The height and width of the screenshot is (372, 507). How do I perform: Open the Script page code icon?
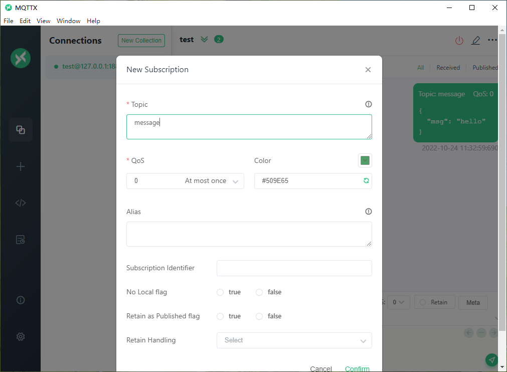coord(21,203)
